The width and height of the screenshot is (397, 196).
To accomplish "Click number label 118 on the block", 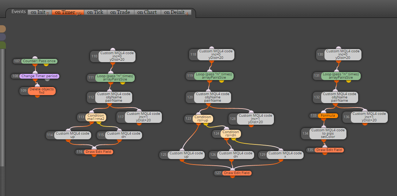I will click(x=193, y=54).
